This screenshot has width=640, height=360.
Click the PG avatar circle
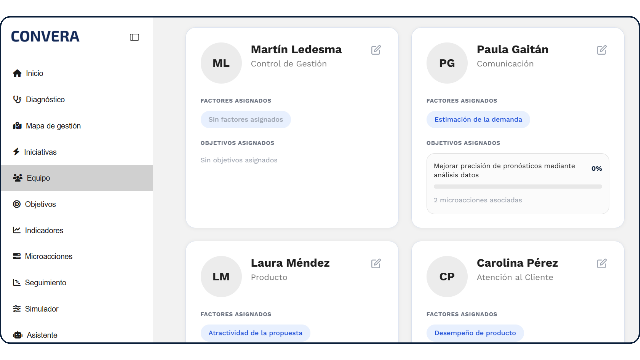447,63
